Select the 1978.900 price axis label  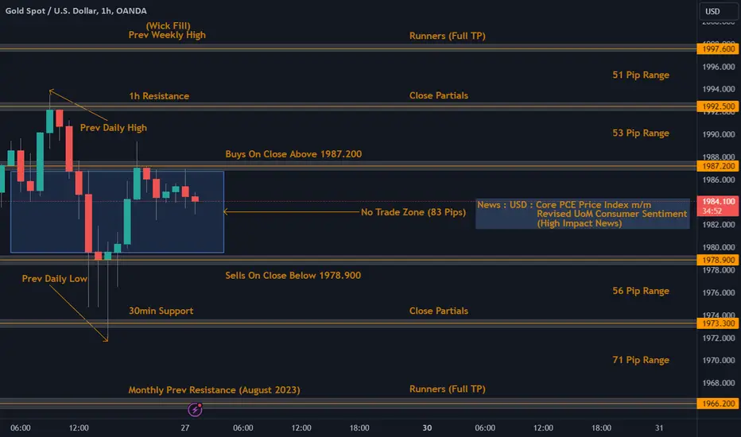click(x=717, y=260)
